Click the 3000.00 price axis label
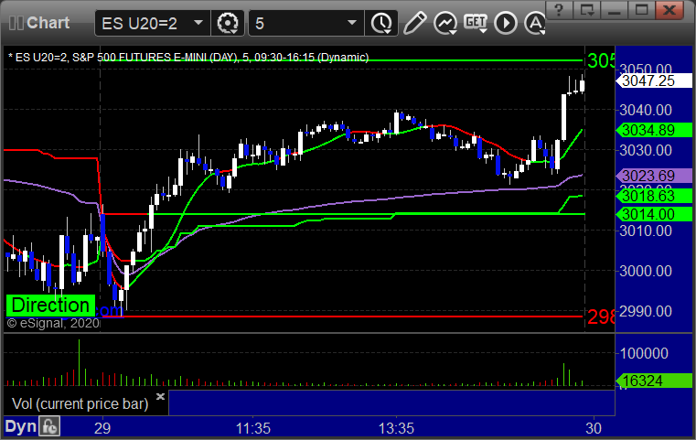 tap(646, 272)
